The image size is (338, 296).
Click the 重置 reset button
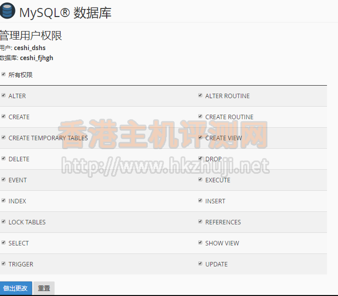point(44,288)
